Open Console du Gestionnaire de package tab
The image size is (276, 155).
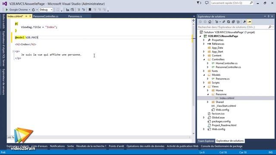pyautogui.click(x=222, y=146)
